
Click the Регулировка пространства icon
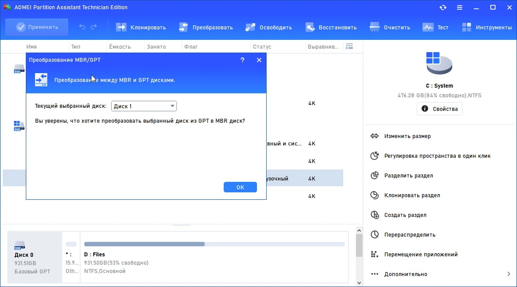click(375, 156)
